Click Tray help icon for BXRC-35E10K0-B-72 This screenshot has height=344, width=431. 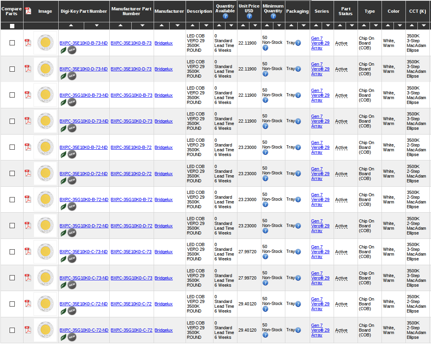point(298,147)
